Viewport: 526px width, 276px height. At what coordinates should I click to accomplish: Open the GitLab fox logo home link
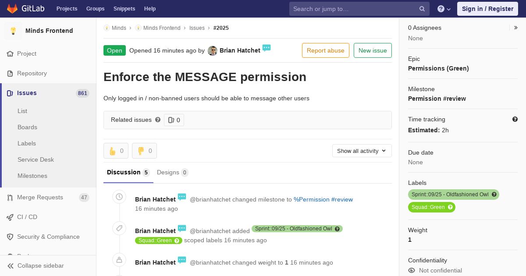pos(12,8)
